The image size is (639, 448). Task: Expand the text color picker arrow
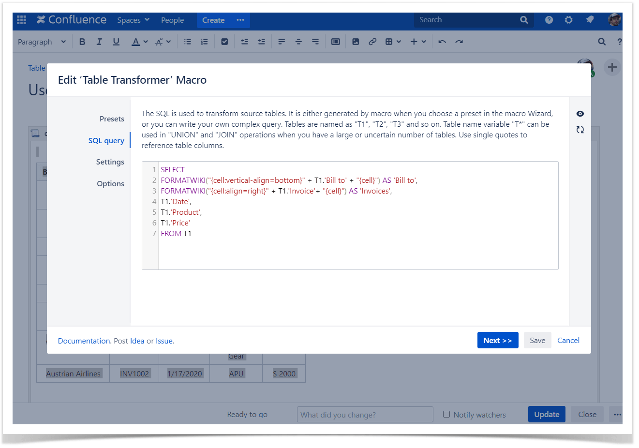146,42
